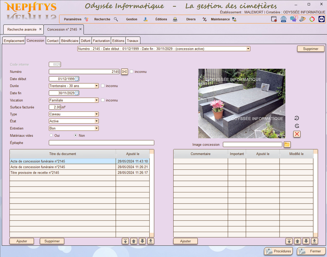Open the messages icon with badge 7

[x=293, y=19]
